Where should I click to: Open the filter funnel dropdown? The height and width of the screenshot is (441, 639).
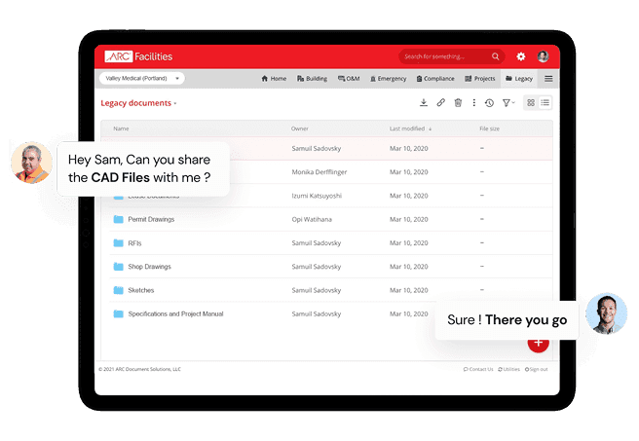point(508,103)
